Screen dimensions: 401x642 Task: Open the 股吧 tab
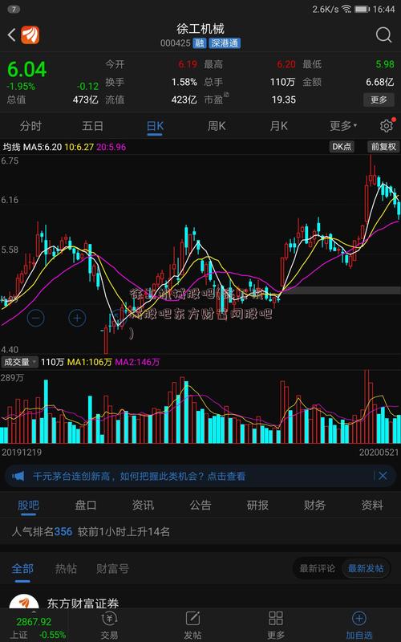pyautogui.click(x=28, y=505)
